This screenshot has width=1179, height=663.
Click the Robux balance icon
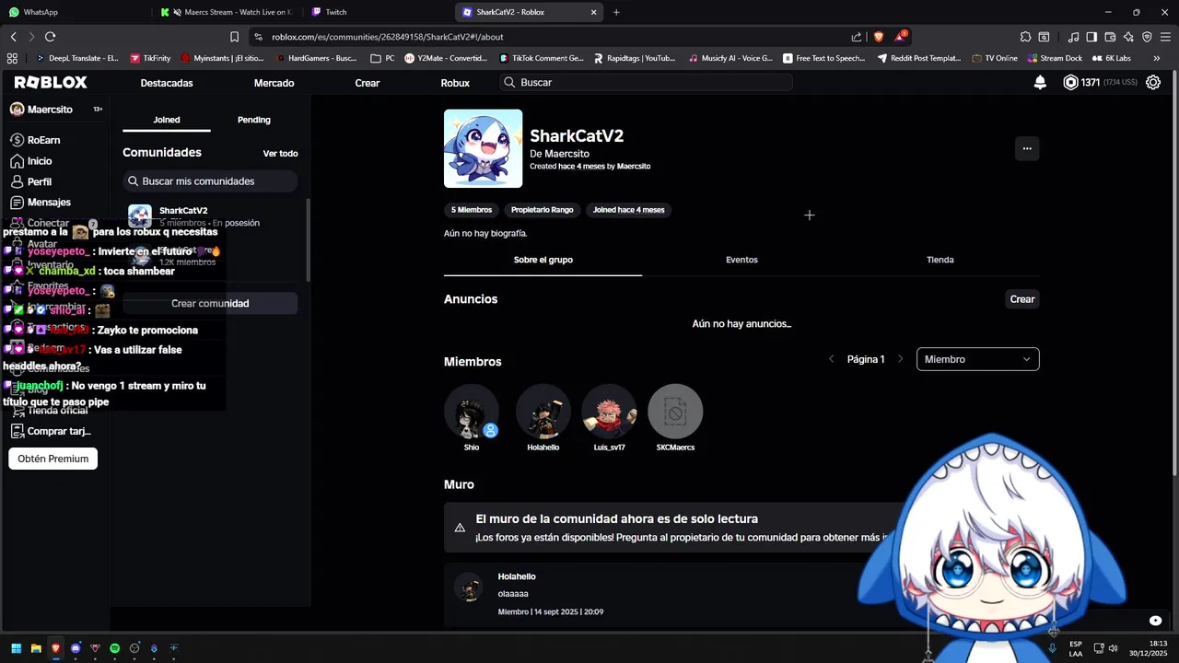coord(1070,82)
